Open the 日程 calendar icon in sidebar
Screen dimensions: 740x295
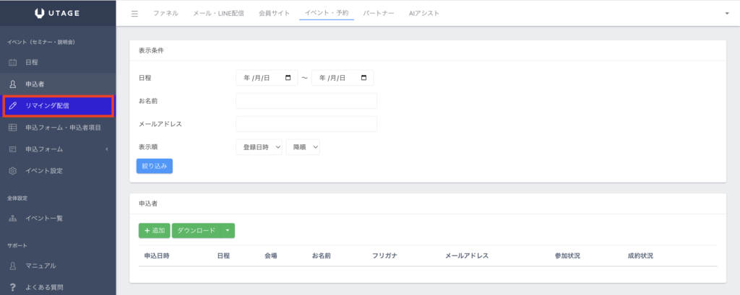click(x=12, y=63)
